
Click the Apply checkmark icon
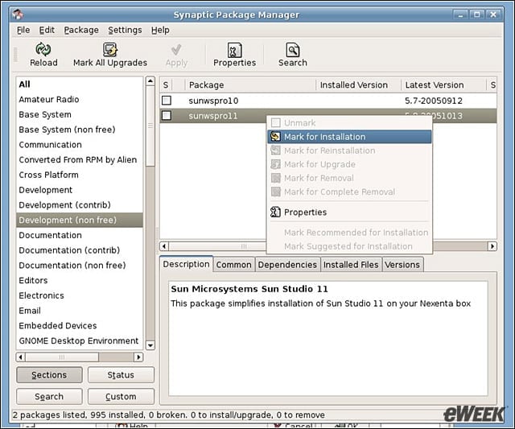click(176, 50)
